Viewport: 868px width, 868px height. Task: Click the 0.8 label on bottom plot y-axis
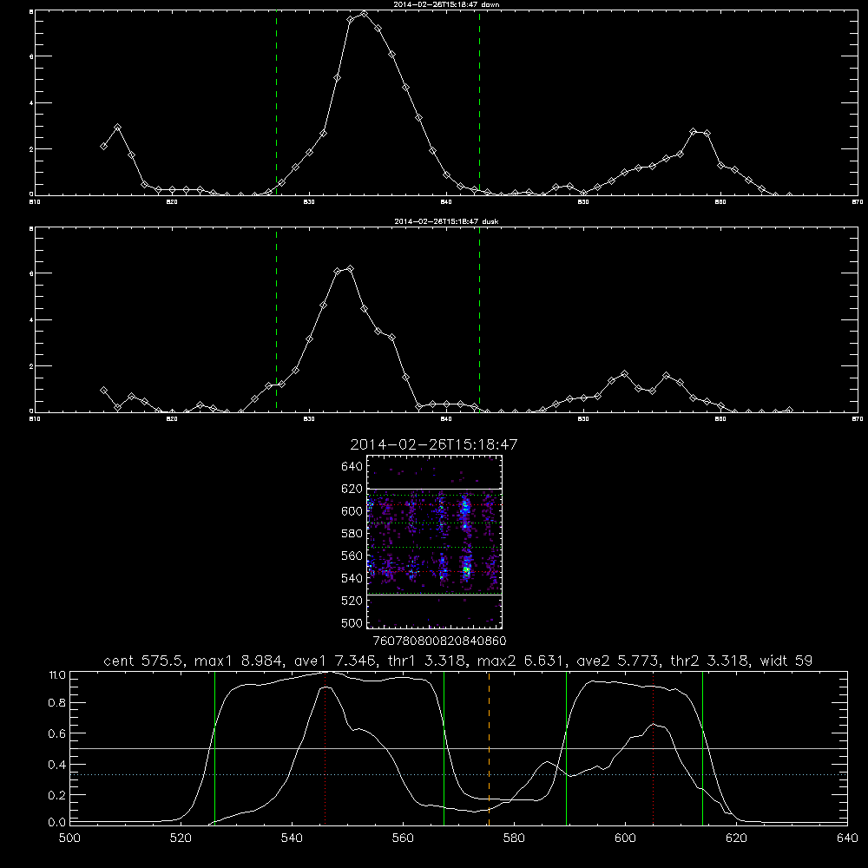[x=57, y=703]
